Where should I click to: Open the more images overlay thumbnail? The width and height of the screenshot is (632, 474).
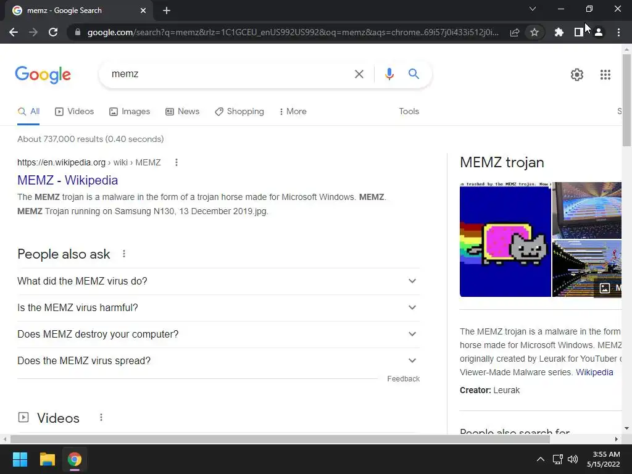pos(586,268)
